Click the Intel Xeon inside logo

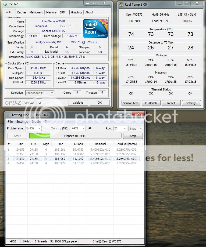(x=95, y=28)
